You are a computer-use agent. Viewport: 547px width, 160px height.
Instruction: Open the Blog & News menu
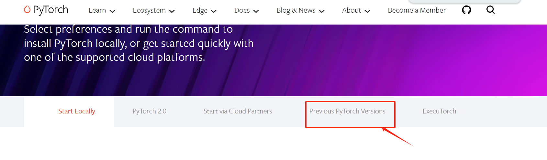(296, 10)
